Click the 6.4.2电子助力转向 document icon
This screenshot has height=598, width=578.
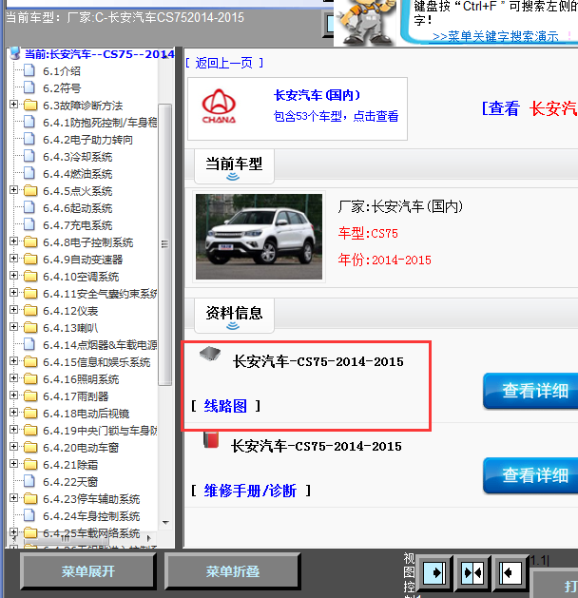pyautogui.click(x=29, y=139)
